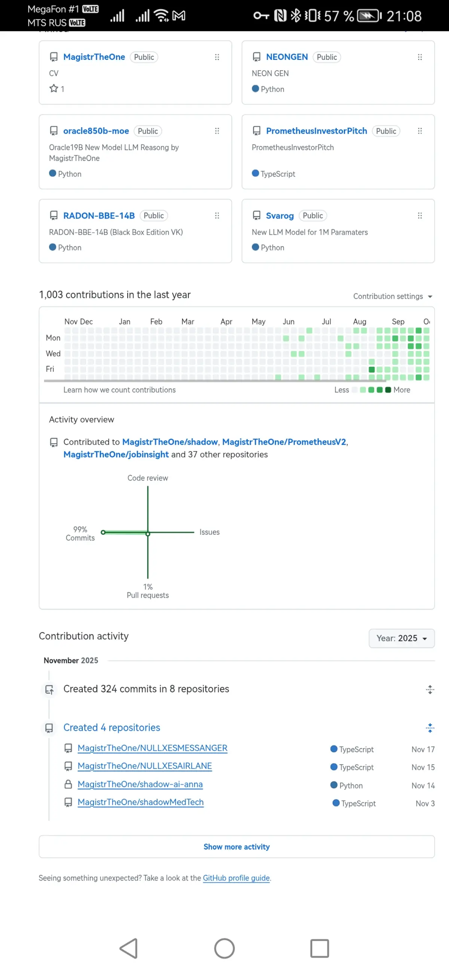Click the light green legend swatch
The image size is (449, 973).
coord(363,390)
